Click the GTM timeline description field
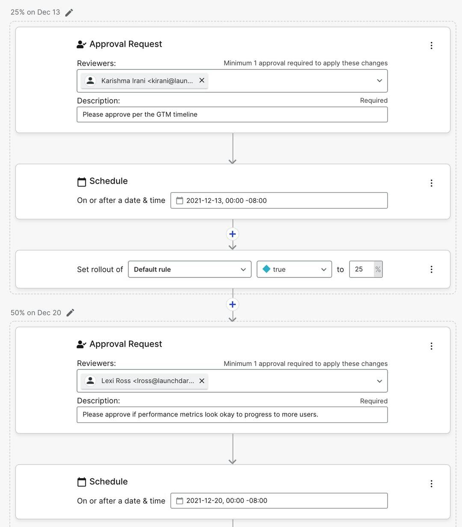 click(232, 114)
